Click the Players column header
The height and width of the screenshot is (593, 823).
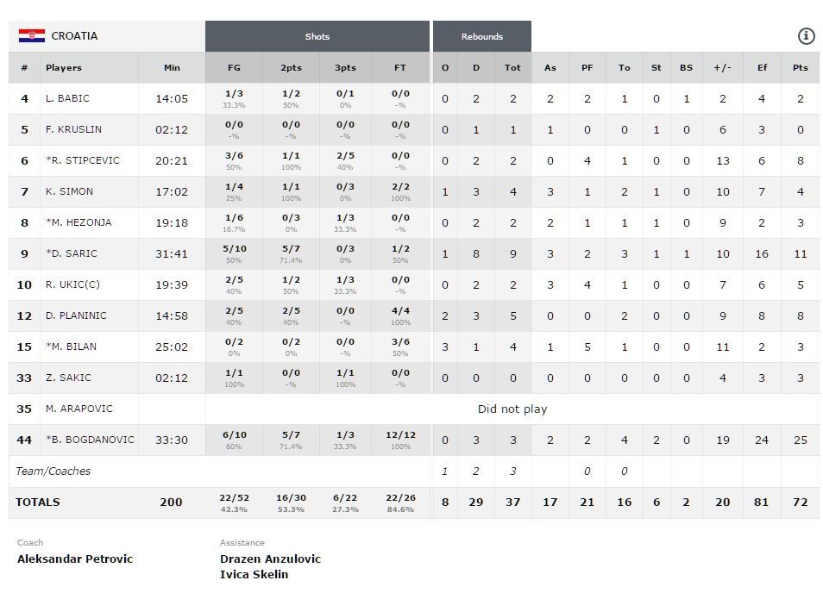[x=64, y=67]
